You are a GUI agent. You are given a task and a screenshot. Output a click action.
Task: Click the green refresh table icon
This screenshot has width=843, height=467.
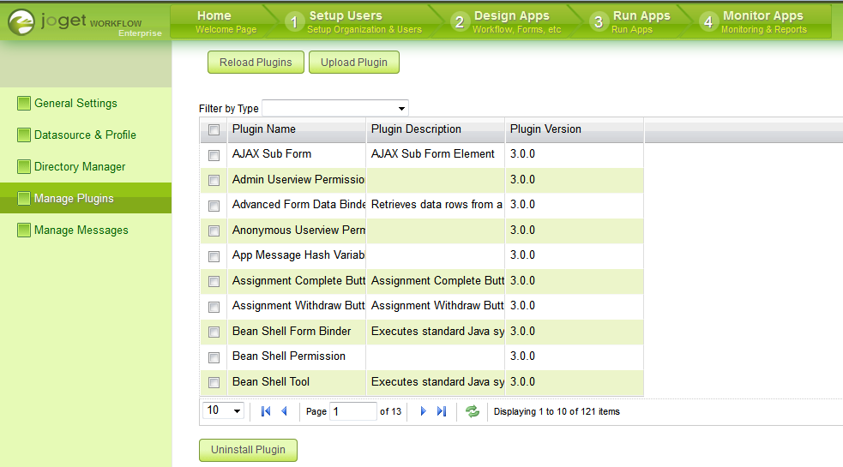(x=473, y=411)
